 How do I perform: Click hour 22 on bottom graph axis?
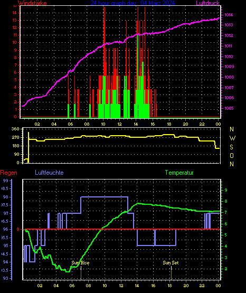coord(202,286)
